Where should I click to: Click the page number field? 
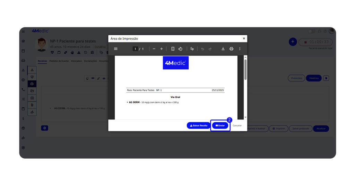point(136,49)
